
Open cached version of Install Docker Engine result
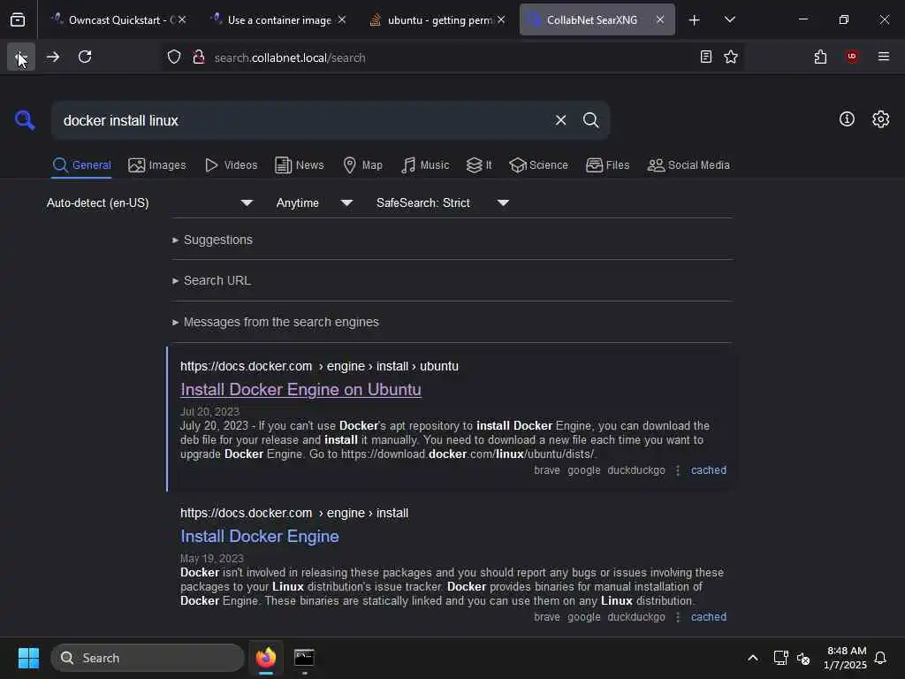tap(708, 616)
